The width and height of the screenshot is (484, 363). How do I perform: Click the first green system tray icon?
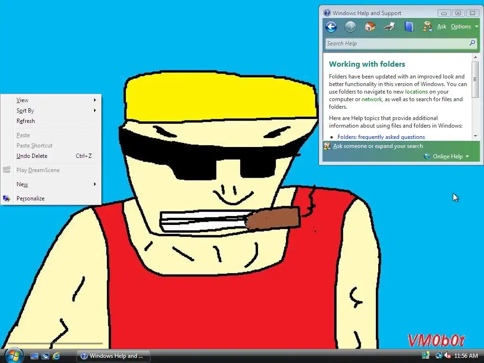tap(426, 355)
